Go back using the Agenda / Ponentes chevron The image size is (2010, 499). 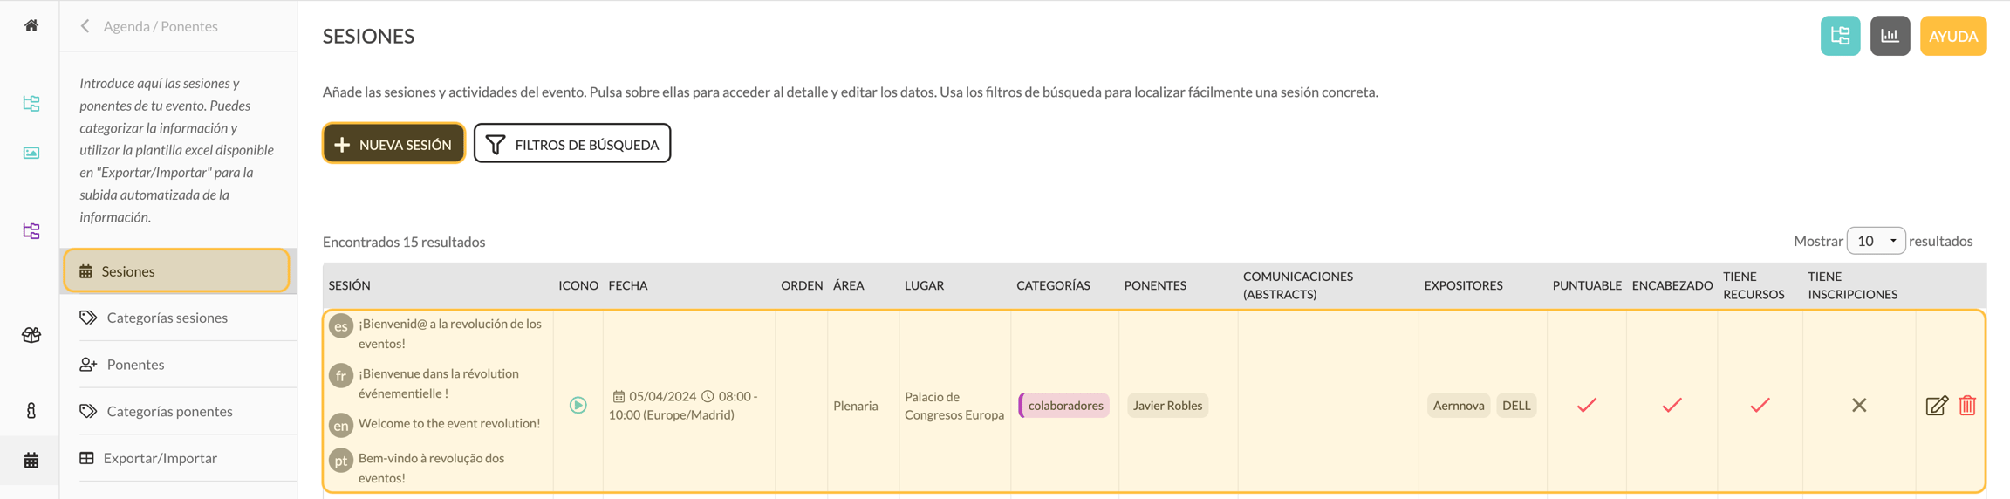[x=85, y=26]
